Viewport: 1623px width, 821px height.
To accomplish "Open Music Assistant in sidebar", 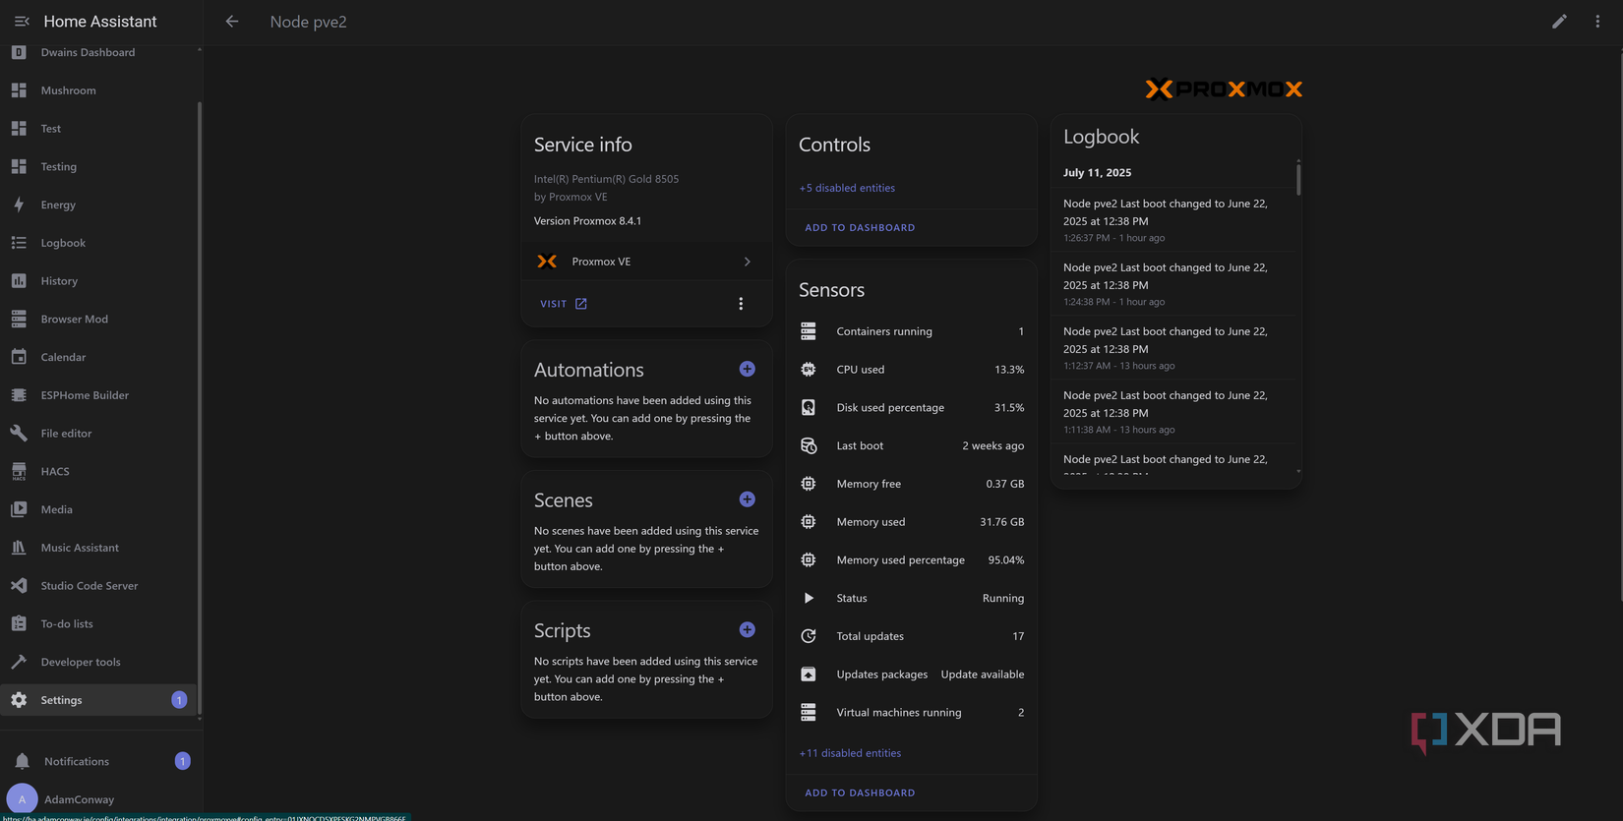I will pyautogui.click(x=98, y=548).
